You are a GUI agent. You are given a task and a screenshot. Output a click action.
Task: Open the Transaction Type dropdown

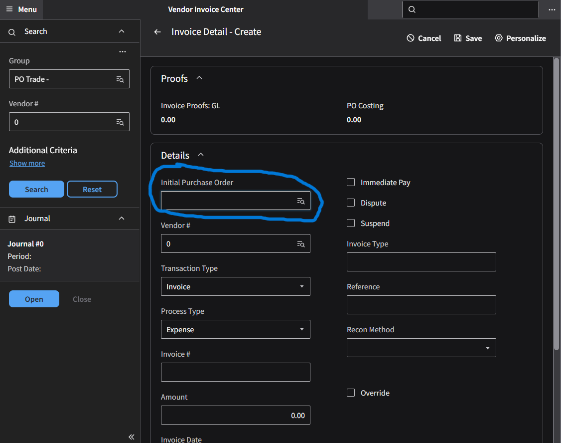coord(235,287)
